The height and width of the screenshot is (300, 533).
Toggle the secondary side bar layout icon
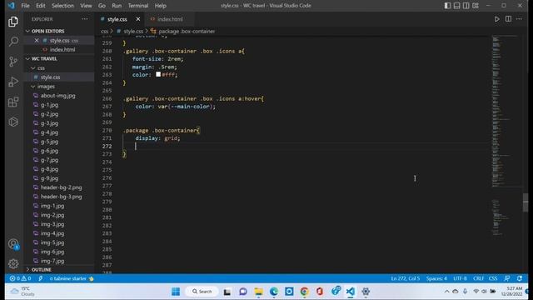pos(466,6)
